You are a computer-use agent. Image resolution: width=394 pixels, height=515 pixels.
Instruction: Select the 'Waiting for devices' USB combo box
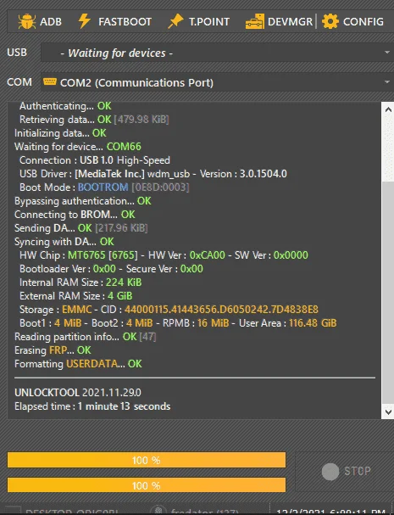217,53
